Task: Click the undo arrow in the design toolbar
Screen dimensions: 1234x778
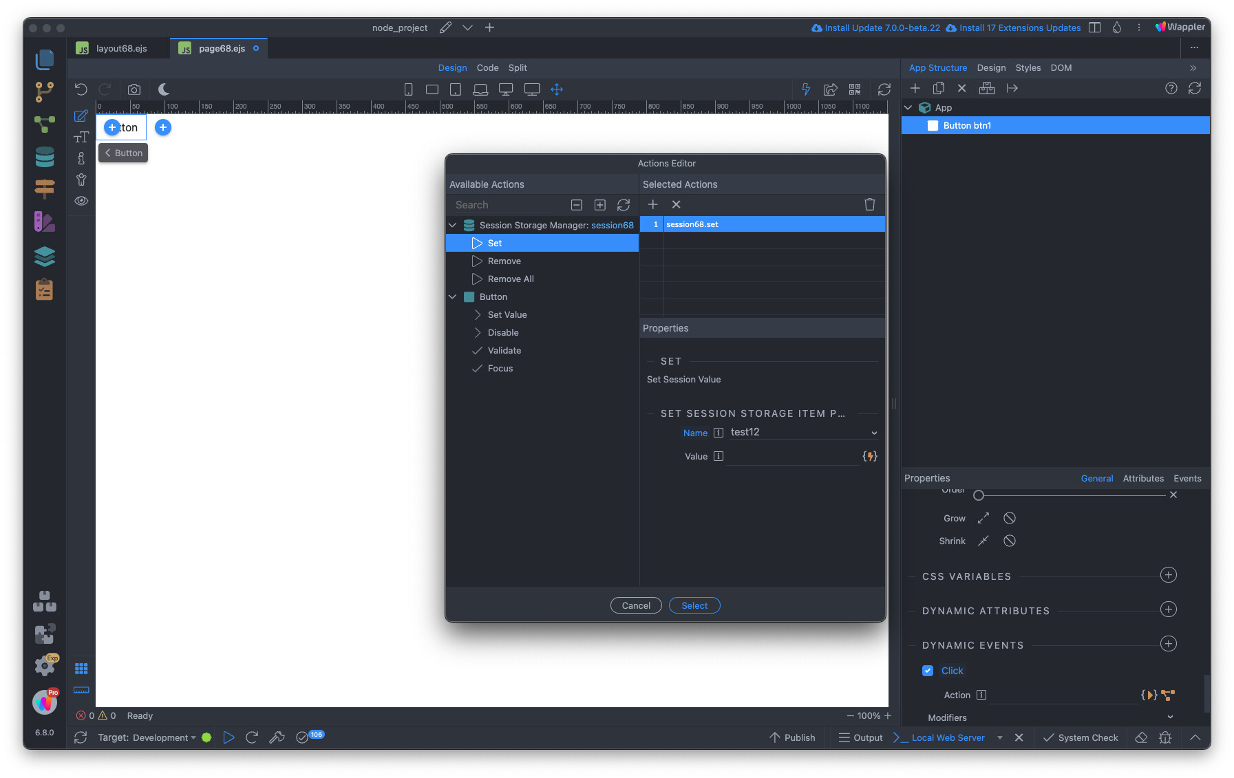Action: click(x=81, y=89)
